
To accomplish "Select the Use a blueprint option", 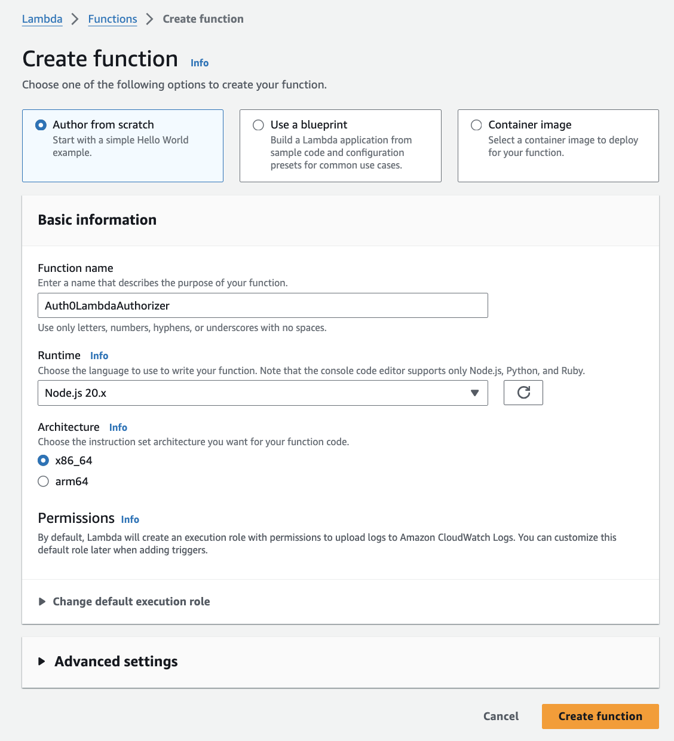I will pyautogui.click(x=258, y=125).
